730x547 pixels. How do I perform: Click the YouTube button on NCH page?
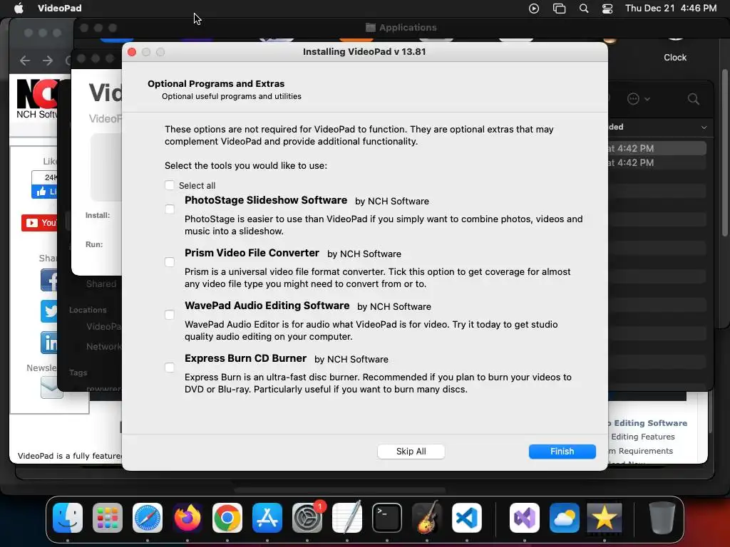[39, 223]
